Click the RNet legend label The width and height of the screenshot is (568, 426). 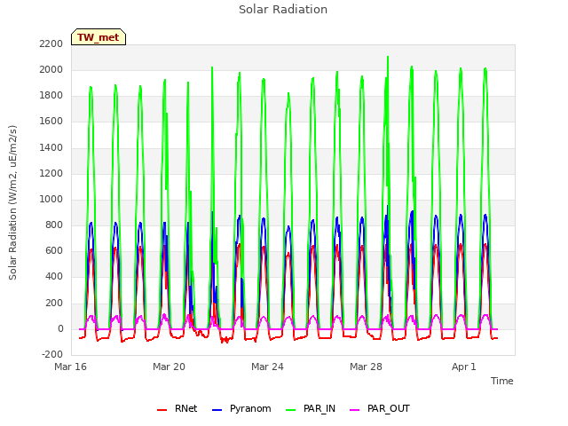(x=185, y=408)
